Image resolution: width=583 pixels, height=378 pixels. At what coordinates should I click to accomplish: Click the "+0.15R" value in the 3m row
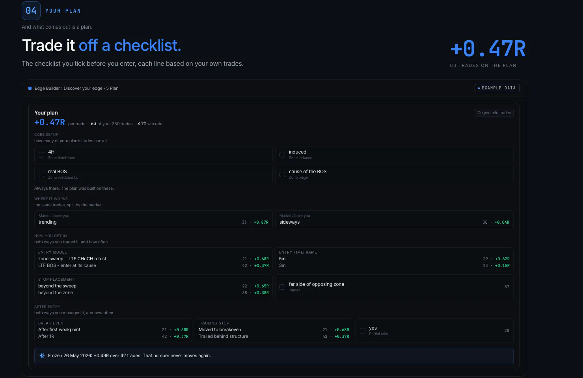(502, 266)
